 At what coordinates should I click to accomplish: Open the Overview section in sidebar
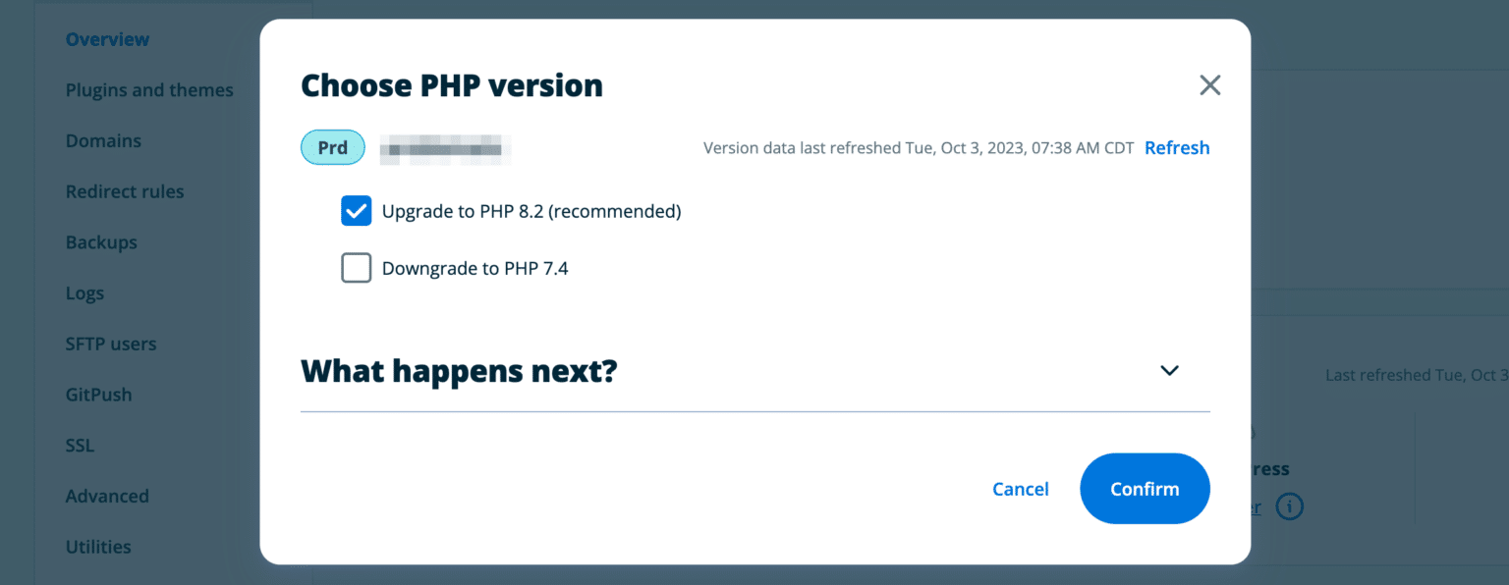107,38
